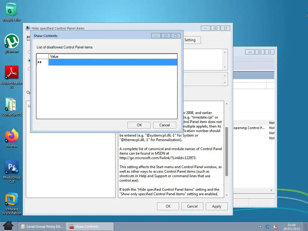The height and width of the screenshot is (231, 308).
Task: Click the help text scrollbar thumb
Action: (x=226, y=152)
